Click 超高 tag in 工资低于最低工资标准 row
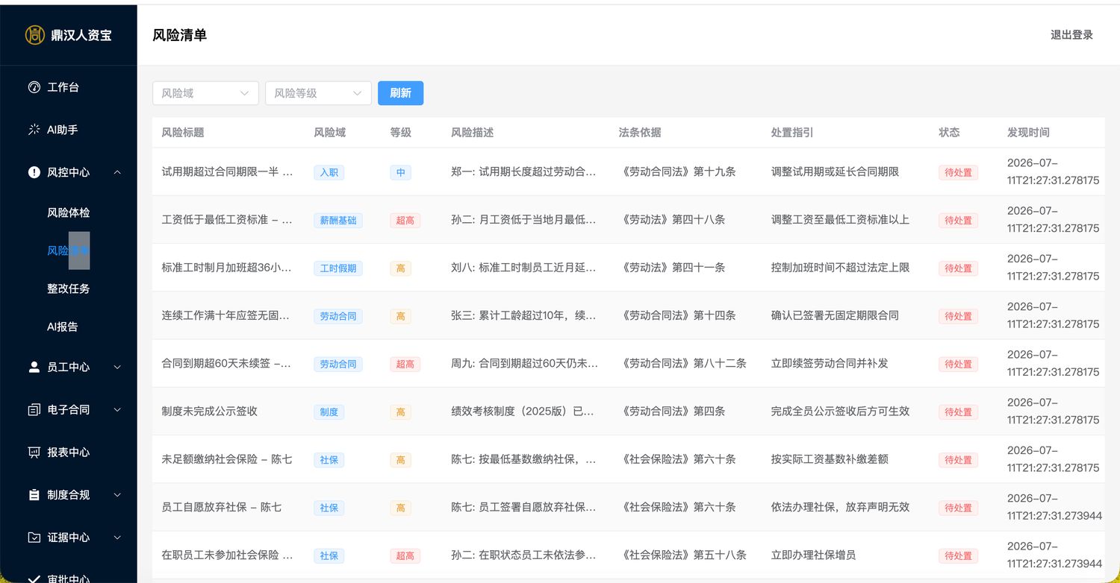 pyautogui.click(x=405, y=220)
